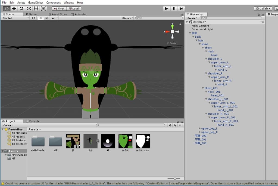Click the Step frame button
The height and width of the screenshot is (186, 278).
(x=182, y=9)
